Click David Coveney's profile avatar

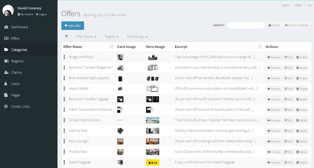8,11
